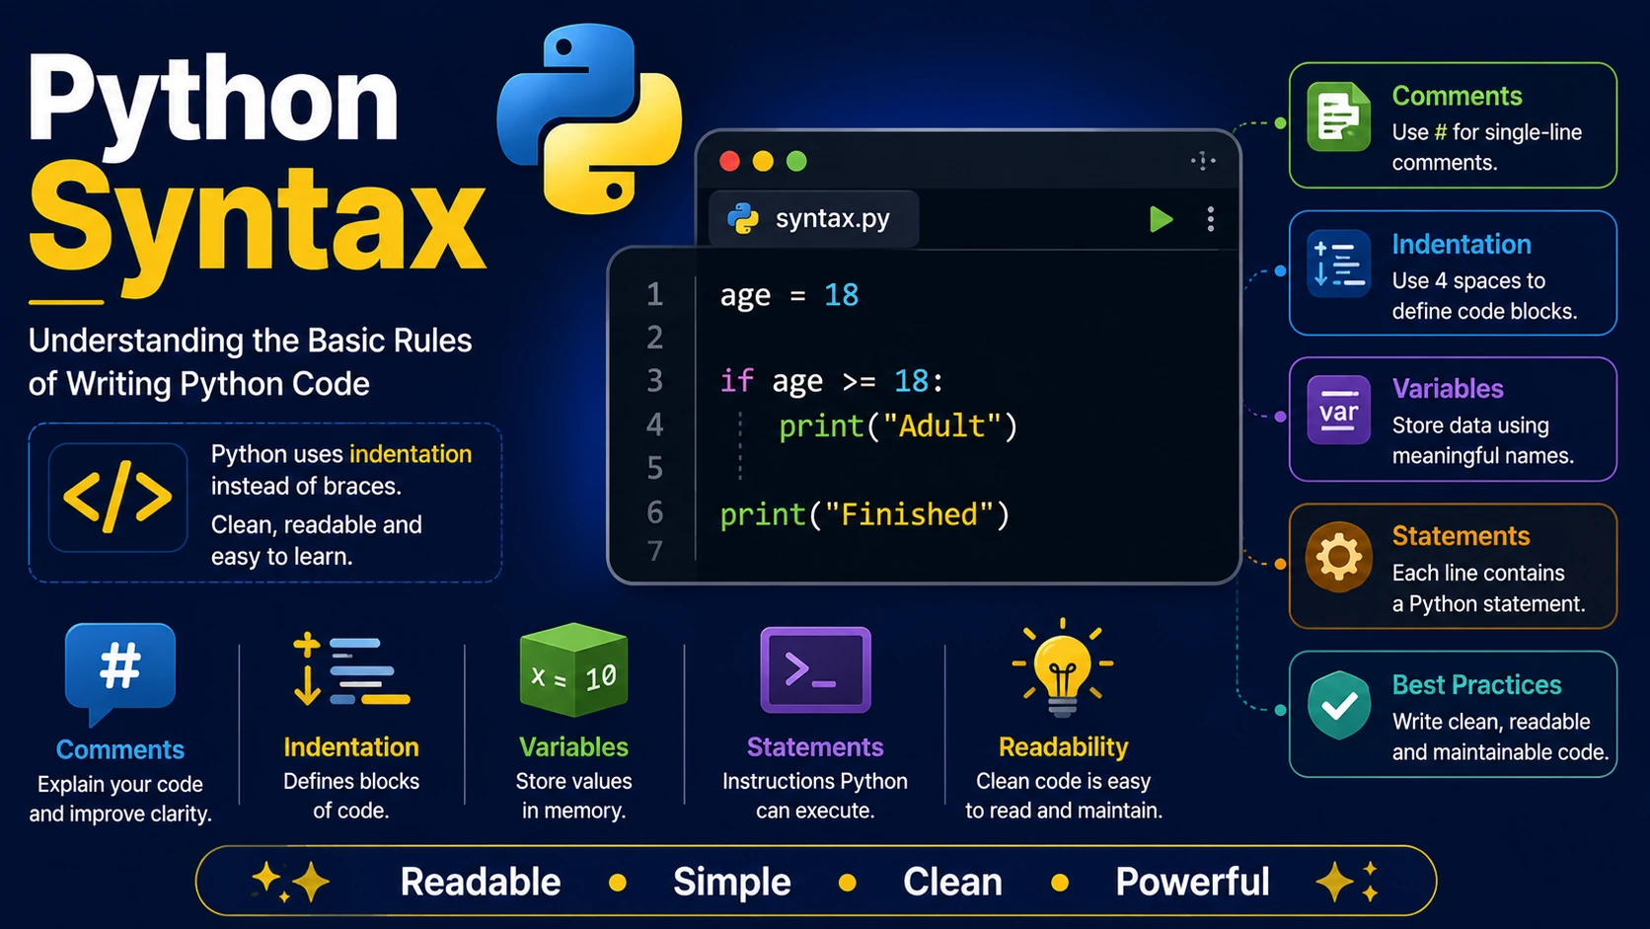Image resolution: width=1650 pixels, height=929 pixels.
Task: Click the bottom 'Statements' purple label
Action: (x=815, y=747)
